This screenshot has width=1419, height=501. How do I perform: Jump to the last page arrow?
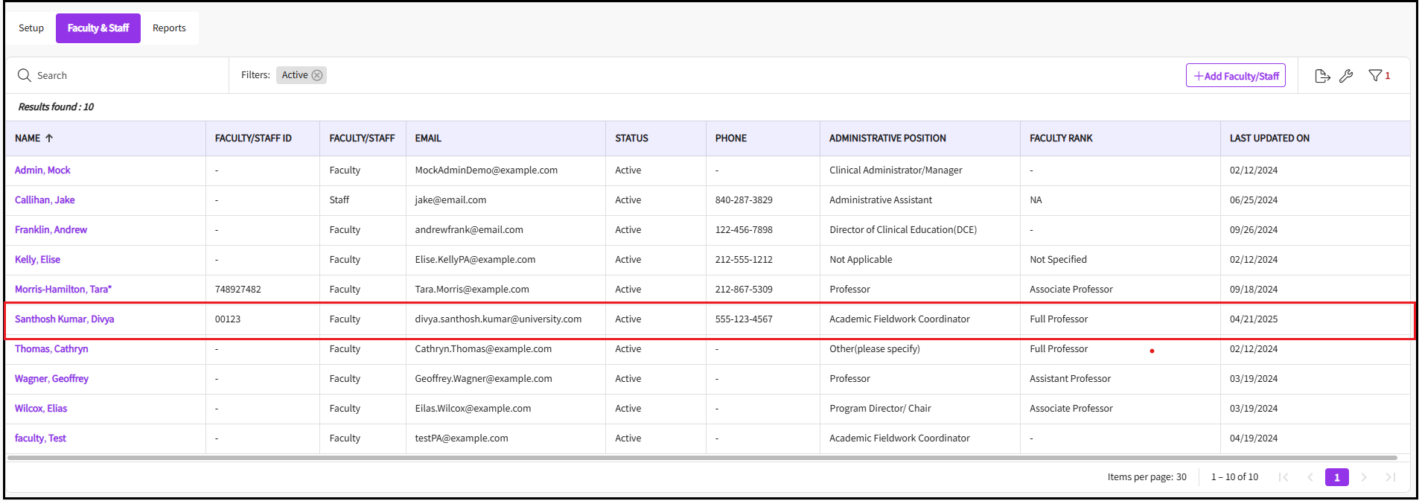click(1390, 477)
